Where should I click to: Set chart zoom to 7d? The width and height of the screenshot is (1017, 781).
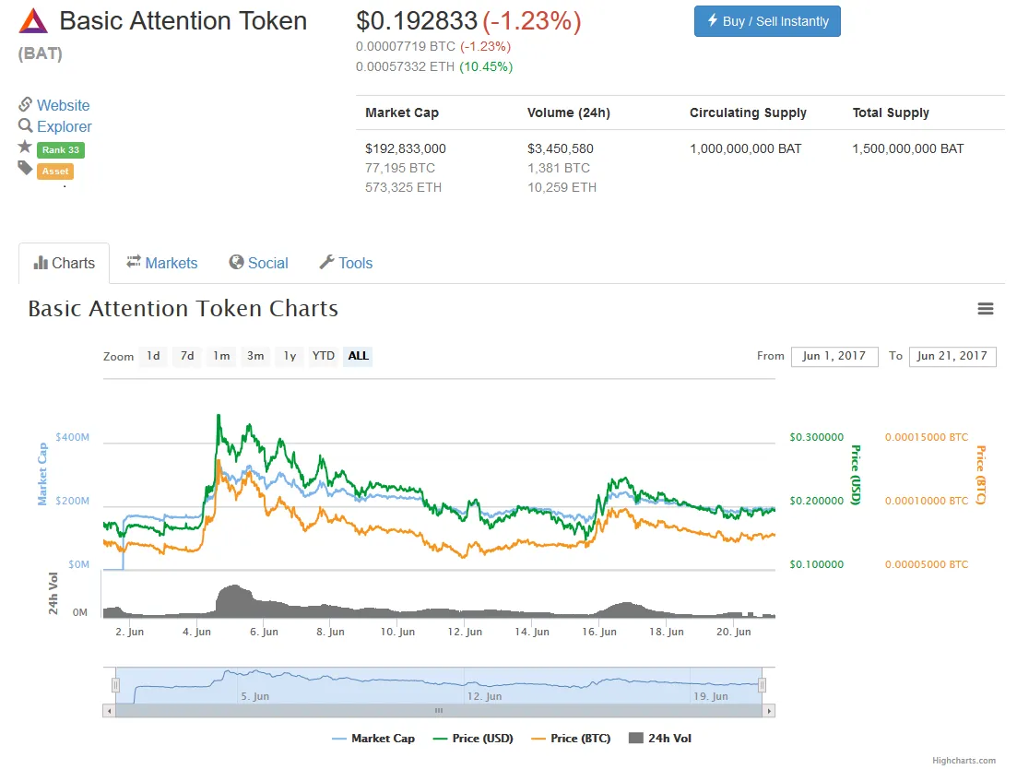187,356
